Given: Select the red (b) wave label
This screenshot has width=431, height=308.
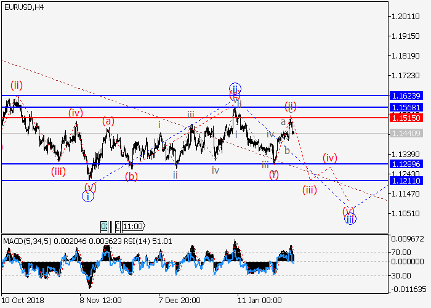Looking at the screenshot, I should pos(131,176).
